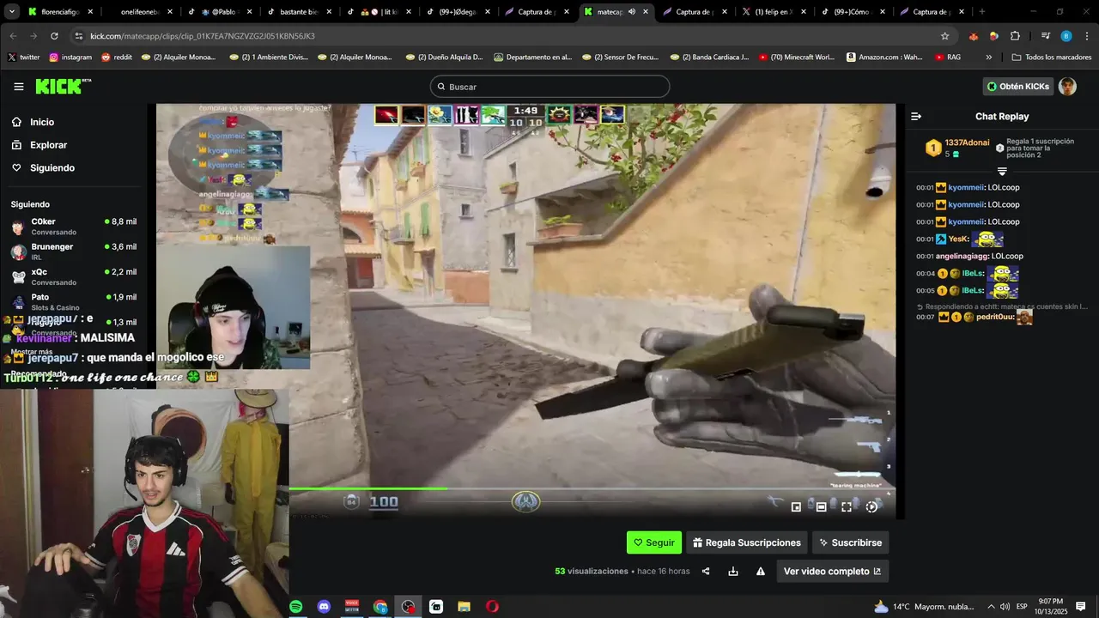The image size is (1099, 618).
Task: Open the twitter bookmark
Action: 23,57
